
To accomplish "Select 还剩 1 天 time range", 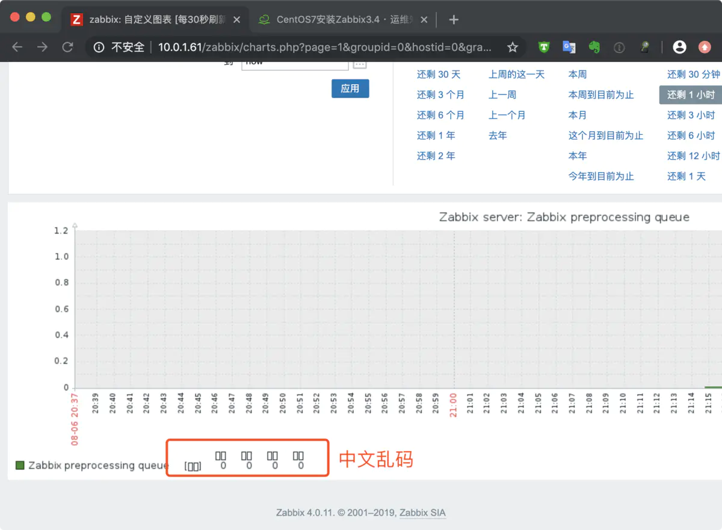I will point(687,177).
